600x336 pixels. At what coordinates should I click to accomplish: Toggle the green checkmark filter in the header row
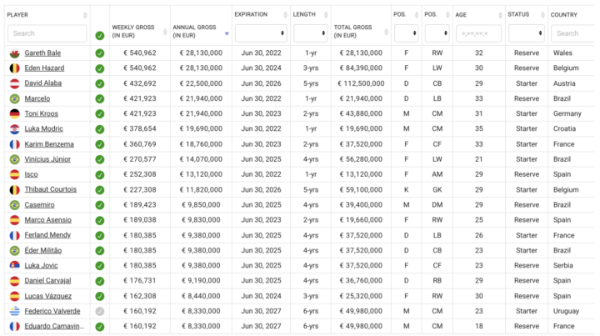[x=100, y=35]
